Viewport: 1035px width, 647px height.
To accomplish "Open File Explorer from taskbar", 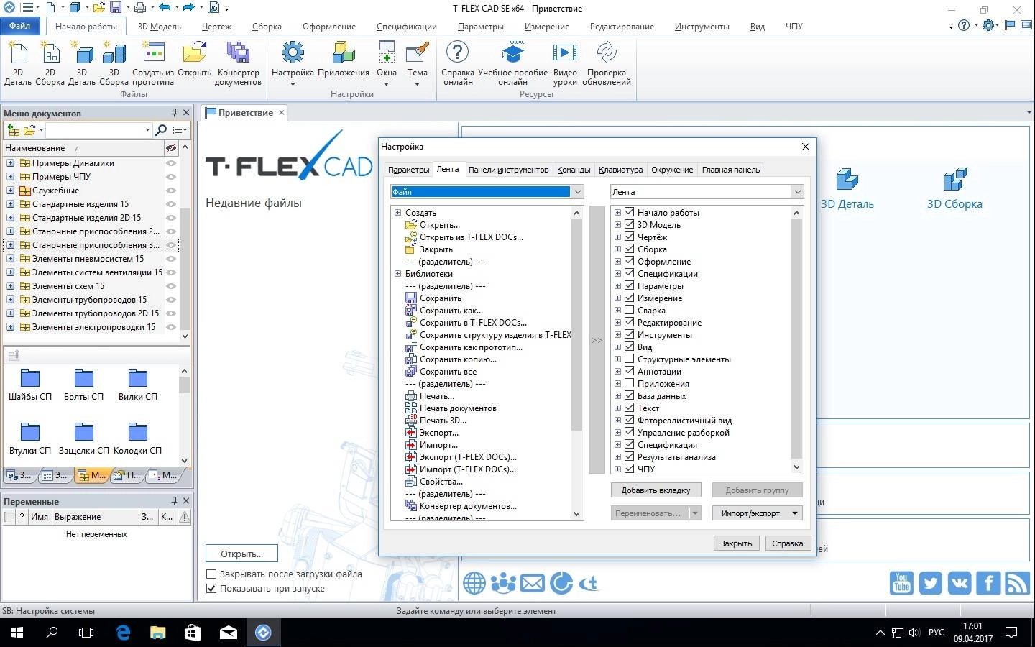I will [157, 633].
